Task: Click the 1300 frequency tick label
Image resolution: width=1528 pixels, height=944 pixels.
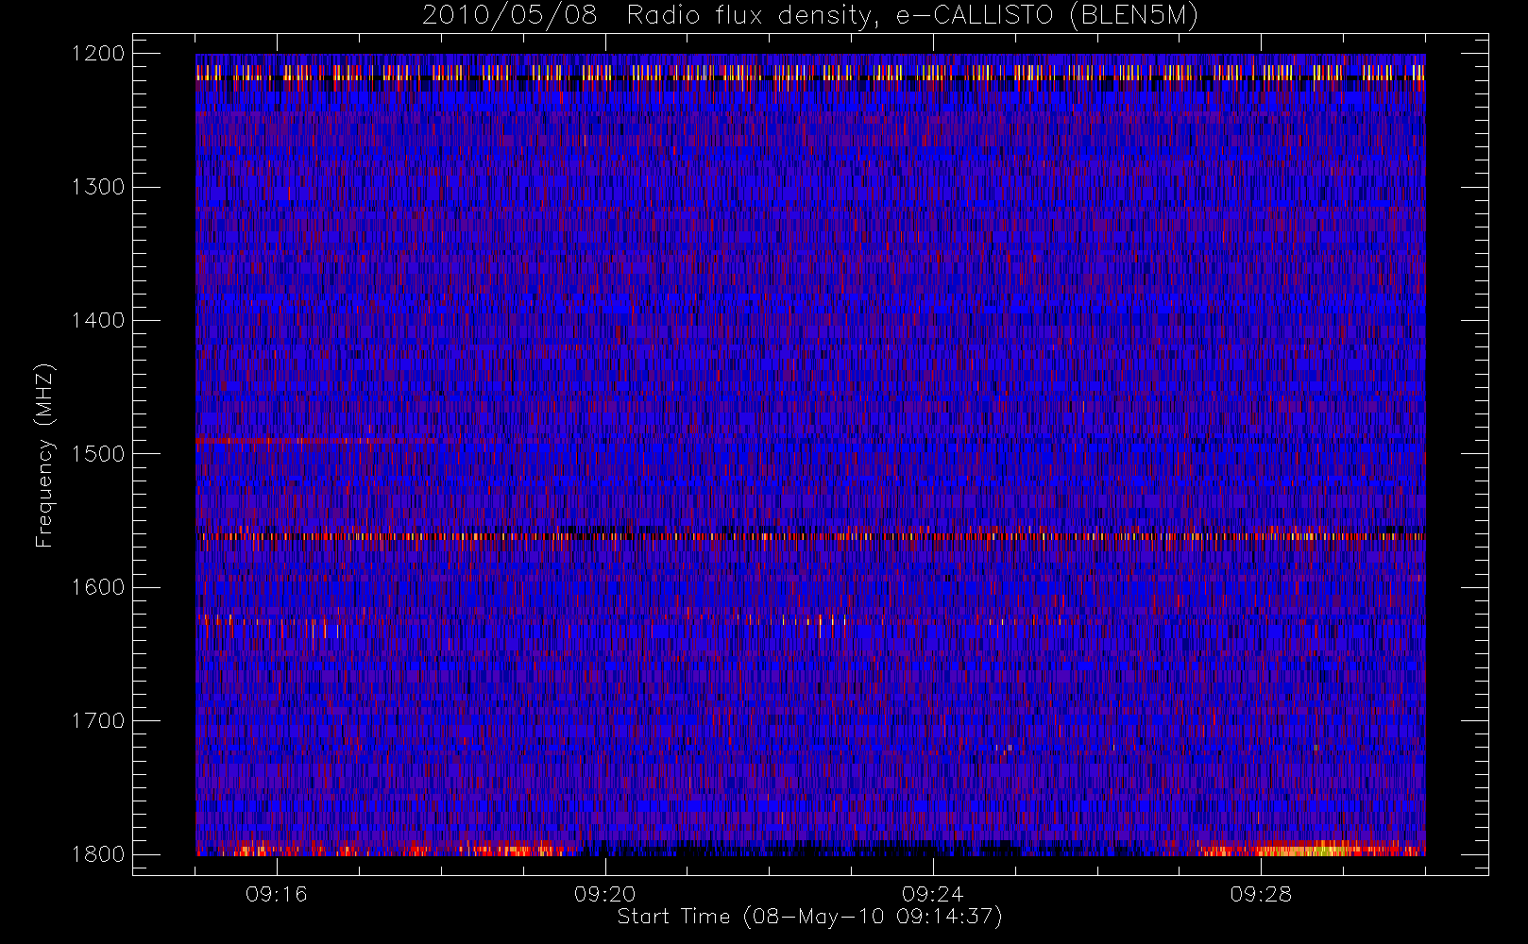Action: 99,187
